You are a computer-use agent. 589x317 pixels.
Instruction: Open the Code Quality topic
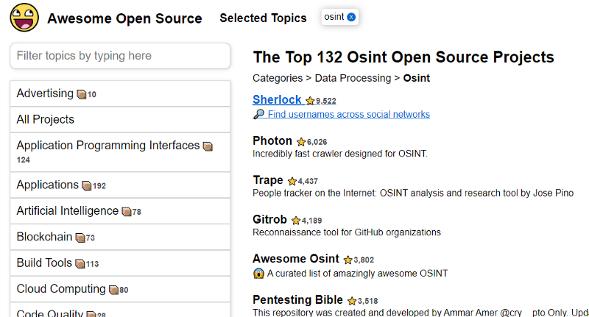click(x=120, y=311)
